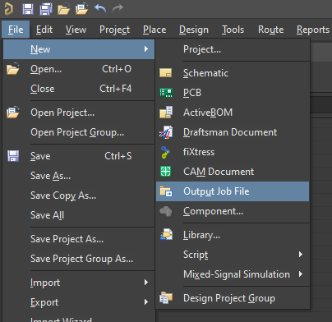Expand the Mixed-Signal Simulation submenu arrow

click(x=301, y=274)
